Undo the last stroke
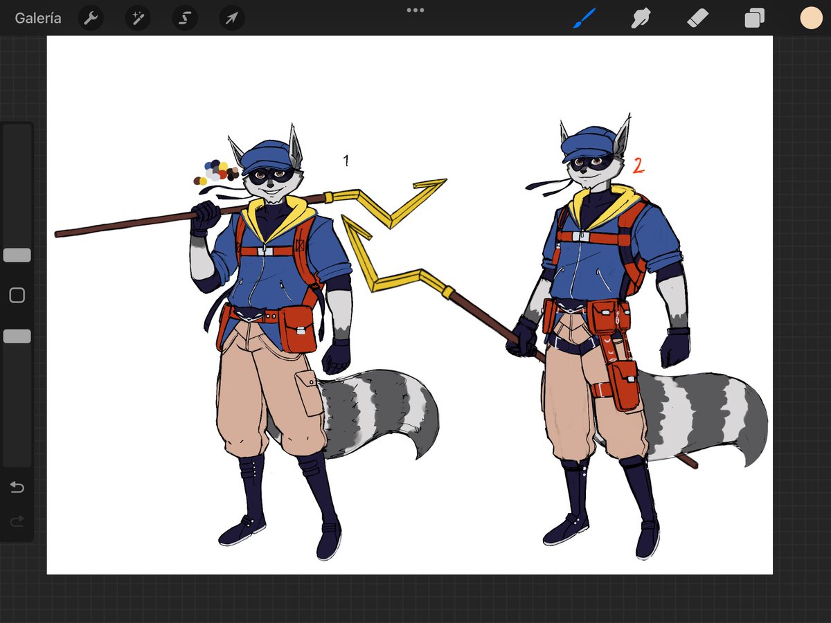831x623 pixels. click(17, 488)
